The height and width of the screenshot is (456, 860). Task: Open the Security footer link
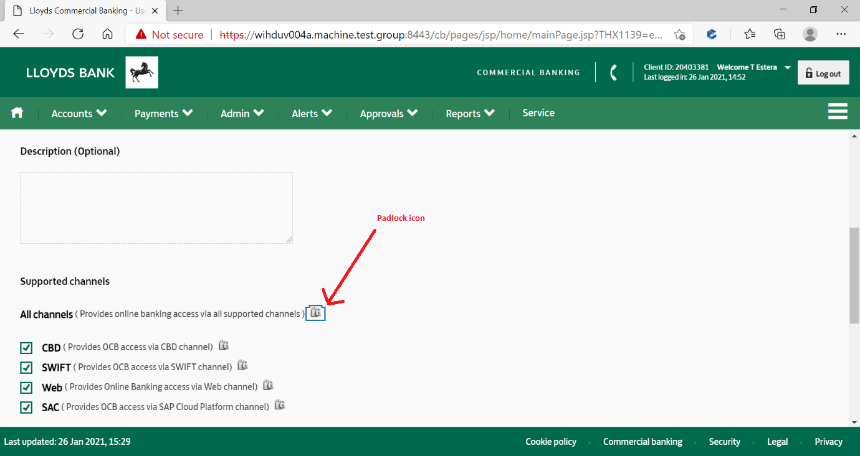click(x=724, y=441)
